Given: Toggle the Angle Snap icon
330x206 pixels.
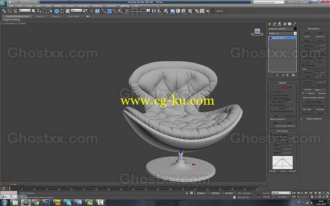Looking at the screenshot, I should [x=109, y=11].
